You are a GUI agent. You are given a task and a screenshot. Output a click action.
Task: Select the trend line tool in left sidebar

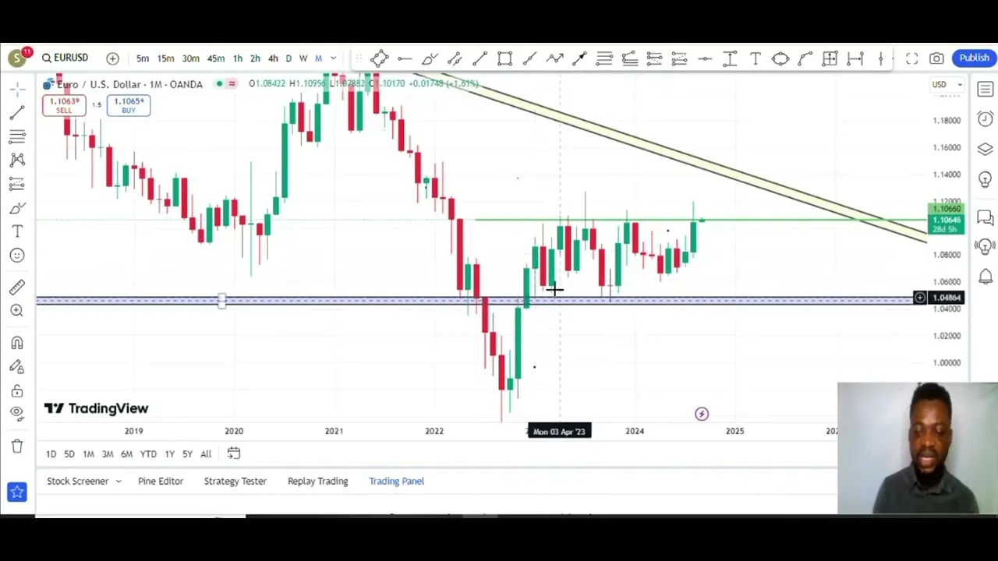point(17,114)
